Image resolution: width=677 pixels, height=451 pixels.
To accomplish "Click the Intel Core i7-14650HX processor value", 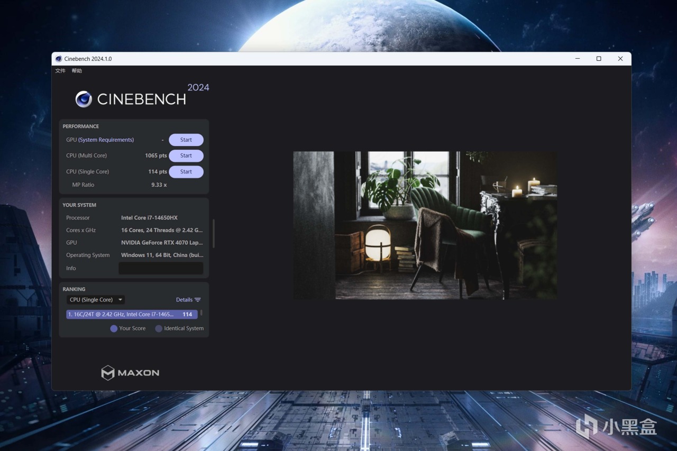I will coord(149,218).
